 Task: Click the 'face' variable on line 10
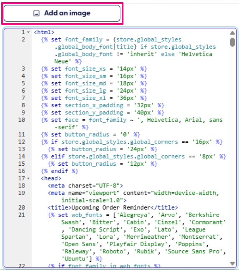72,120
